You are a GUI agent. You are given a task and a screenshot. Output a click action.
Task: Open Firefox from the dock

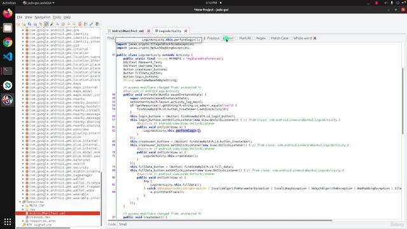(8, 13)
